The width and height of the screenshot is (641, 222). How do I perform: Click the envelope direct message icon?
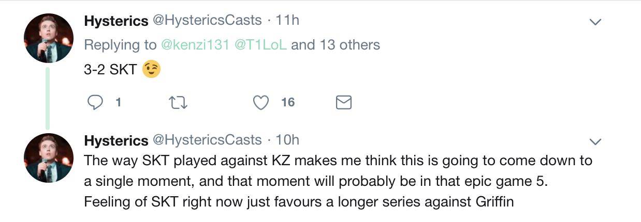click(344, 103)
